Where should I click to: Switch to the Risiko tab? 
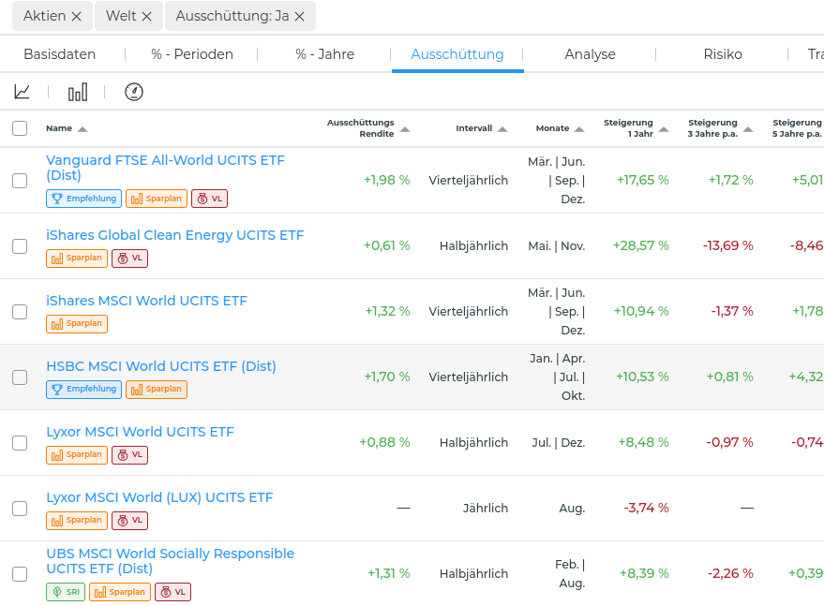pyautogui.click(x=723, y=54)
